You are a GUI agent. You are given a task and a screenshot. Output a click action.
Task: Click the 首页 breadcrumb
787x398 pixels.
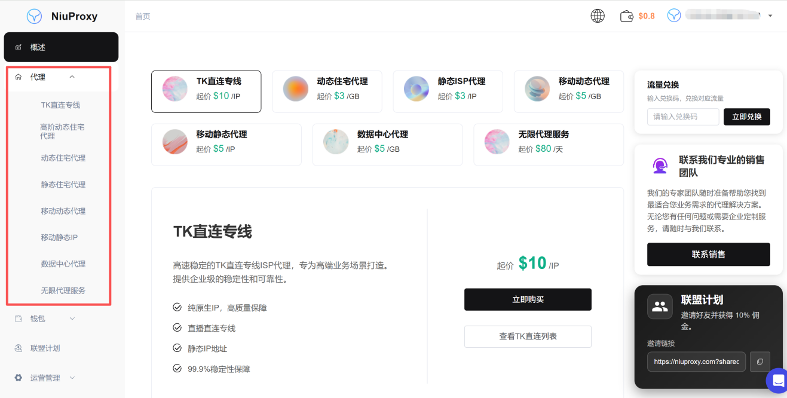pos(143,16)
